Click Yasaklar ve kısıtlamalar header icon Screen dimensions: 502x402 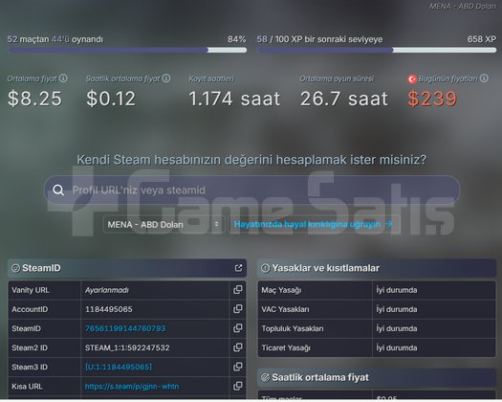pyautogui.click(x=265, y=268)
